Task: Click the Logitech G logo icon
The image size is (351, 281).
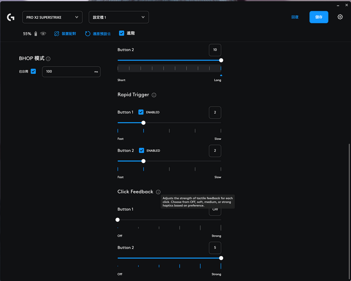Action: pyautogui.click(x=11, y=17)
